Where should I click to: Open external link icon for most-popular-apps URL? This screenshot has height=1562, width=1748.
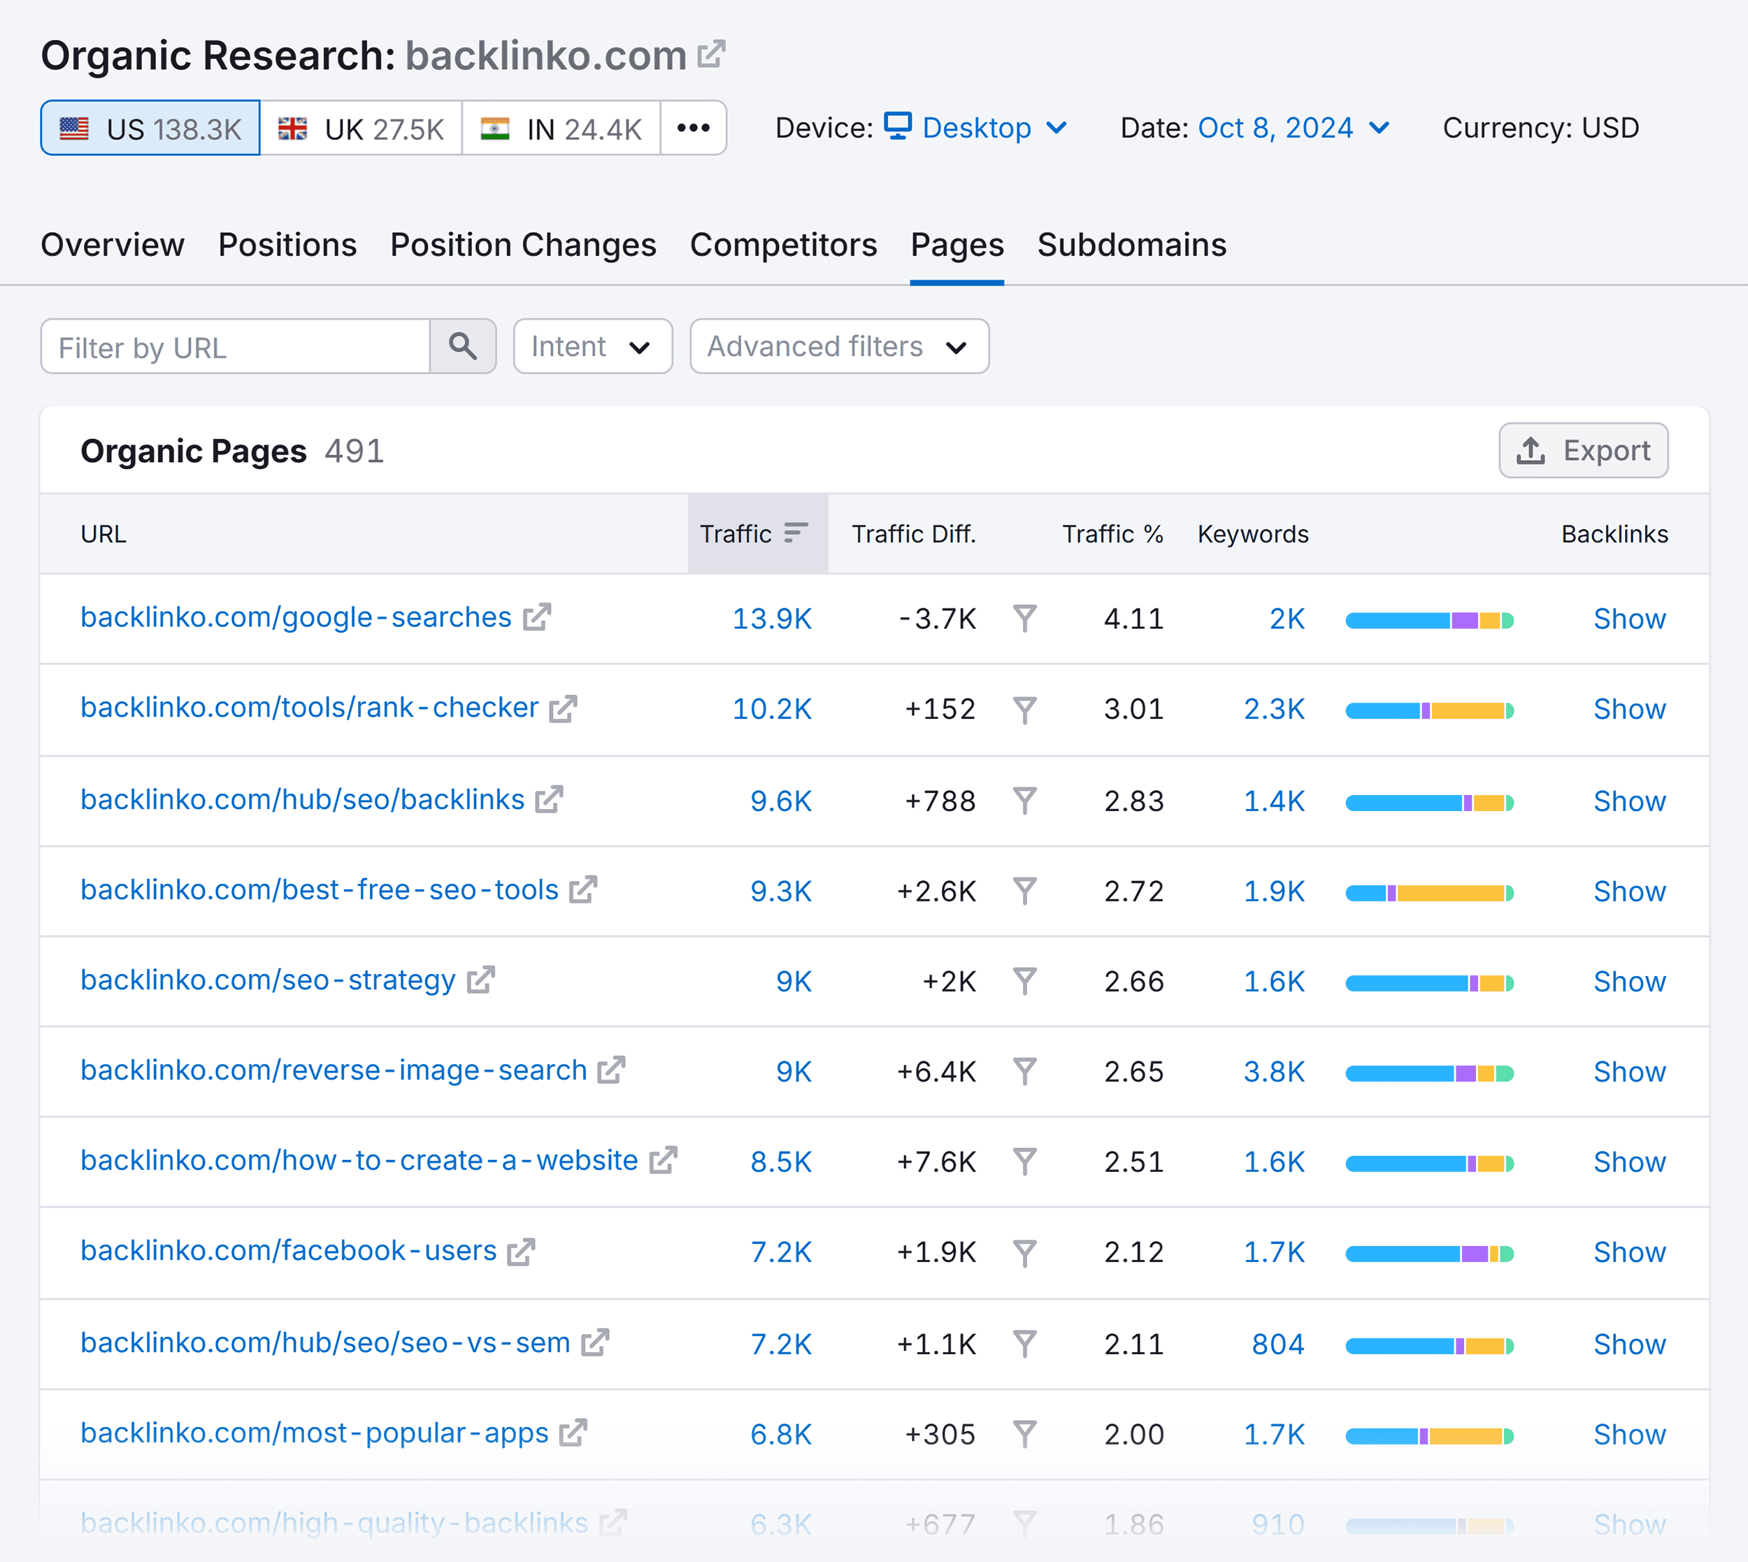coord(573,1433)
